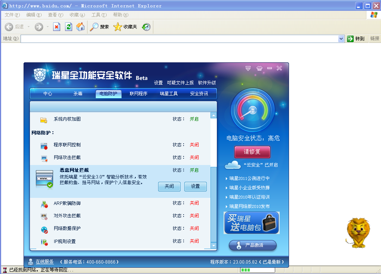Click the outbound attack interception icon

[44, 217]
